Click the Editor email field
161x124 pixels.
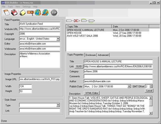click(x=40, y=44)
